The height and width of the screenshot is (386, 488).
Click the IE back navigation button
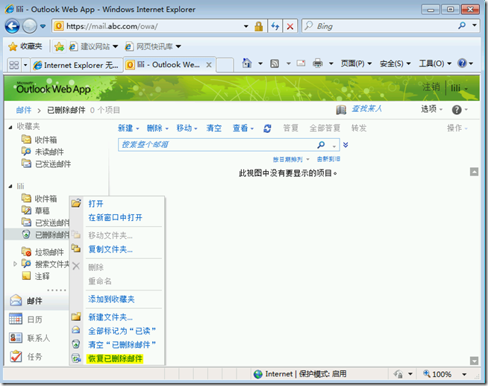12,26
